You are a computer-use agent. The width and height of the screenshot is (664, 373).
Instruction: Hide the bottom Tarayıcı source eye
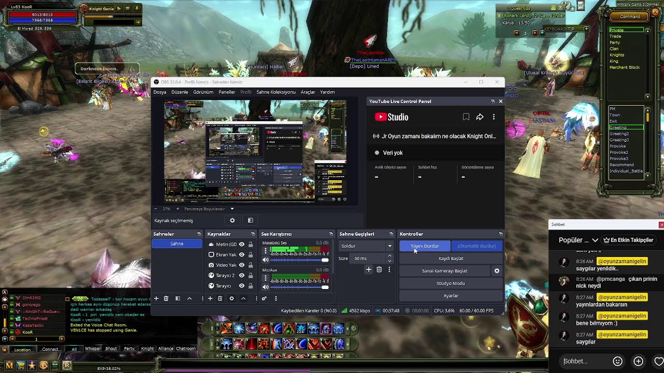pyautogui.click(x=241, y=286)
